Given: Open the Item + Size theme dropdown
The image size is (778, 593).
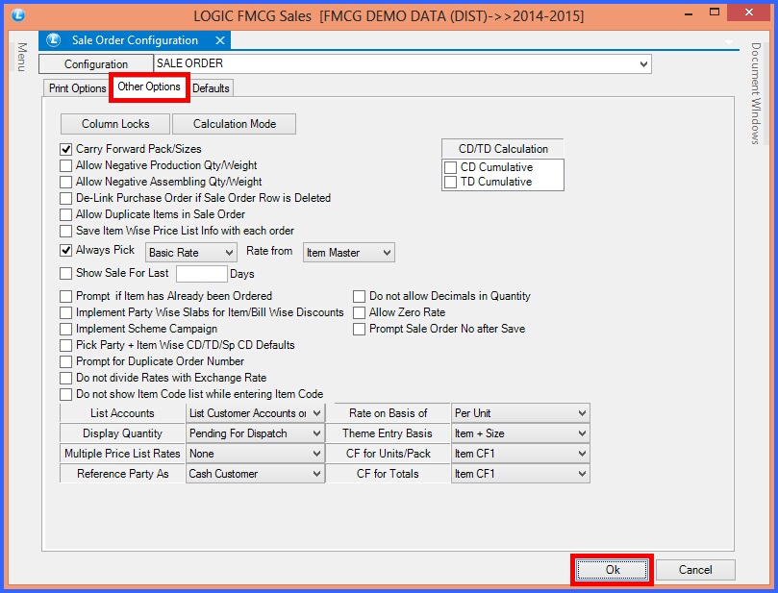Looking at the screenshot, I should [x=520, y=433].
